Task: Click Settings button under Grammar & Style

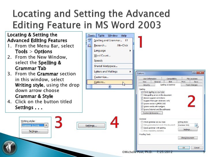Action: point(35,131)
